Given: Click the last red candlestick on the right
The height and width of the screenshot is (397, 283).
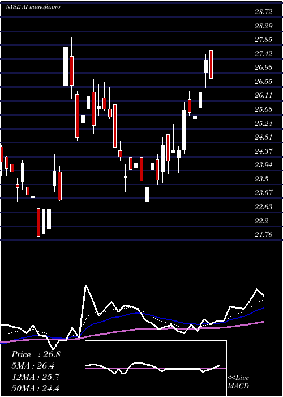Looking at the screenshot, I should 211,65.
